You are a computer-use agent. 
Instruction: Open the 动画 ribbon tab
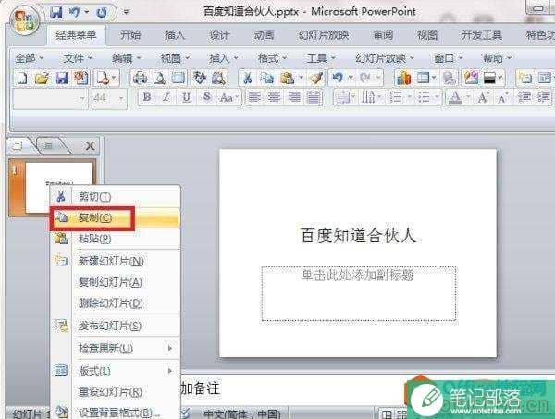tap(264, 35)
